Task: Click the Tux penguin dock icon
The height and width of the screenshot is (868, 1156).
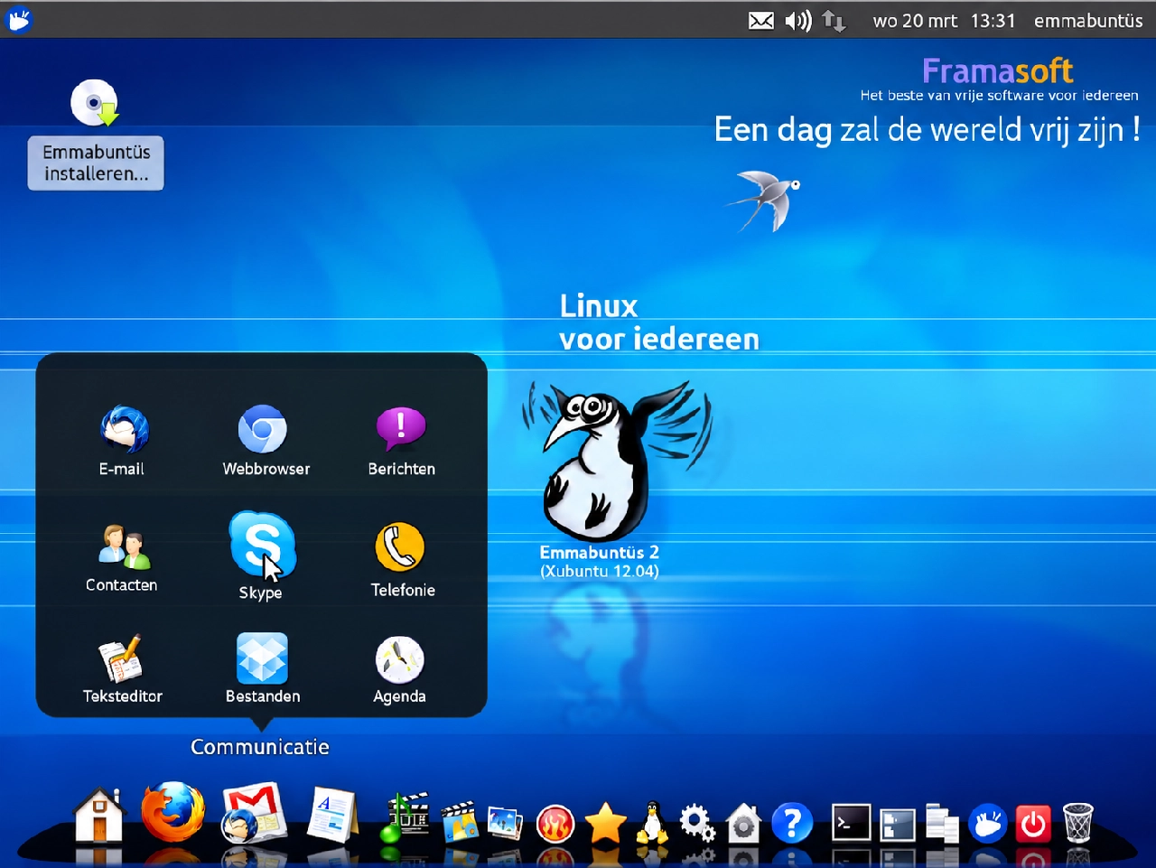Action: point(651,822)
